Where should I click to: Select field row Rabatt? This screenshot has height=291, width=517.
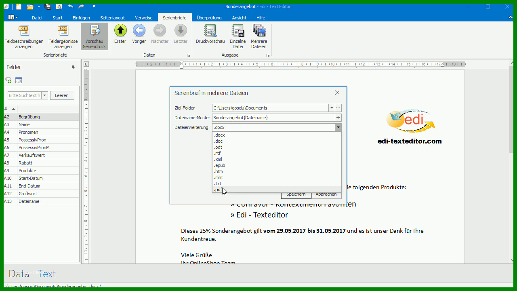coord(42,163)
